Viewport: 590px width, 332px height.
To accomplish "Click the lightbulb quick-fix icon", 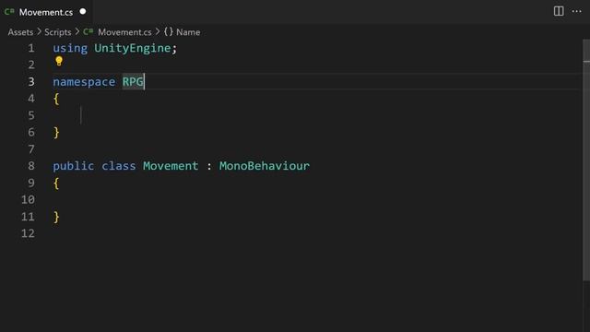I will pos(59,61).
